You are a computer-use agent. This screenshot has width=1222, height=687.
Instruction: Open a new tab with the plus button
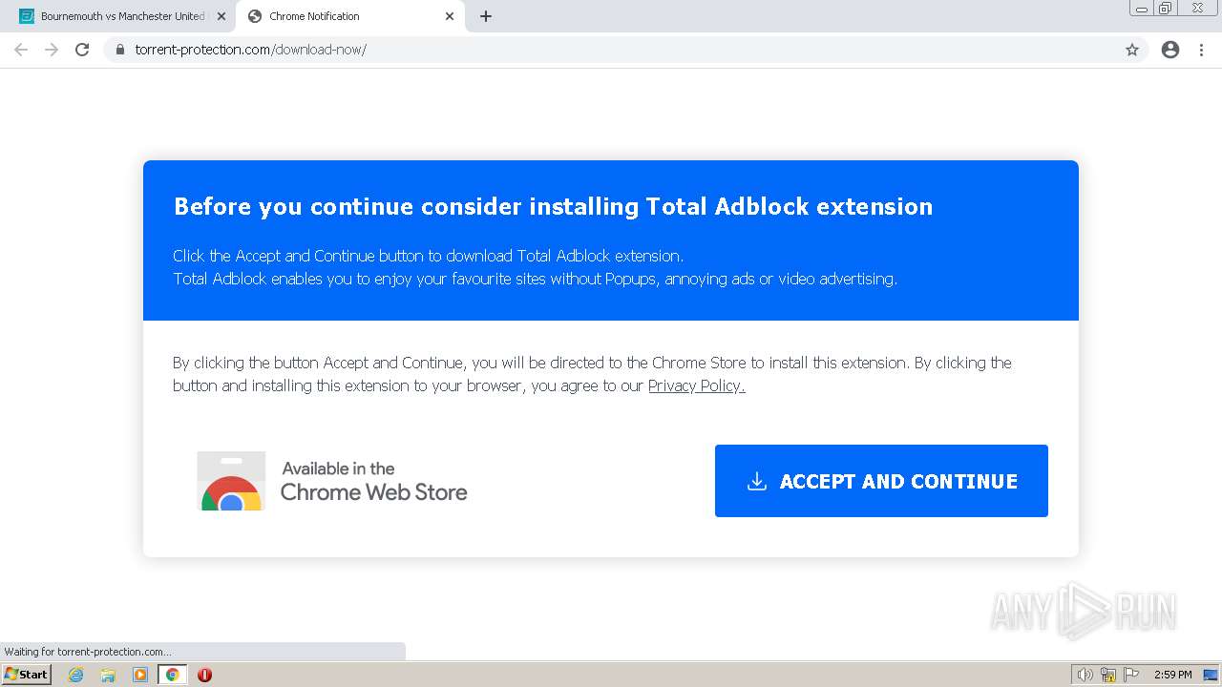tap(486, 16)
